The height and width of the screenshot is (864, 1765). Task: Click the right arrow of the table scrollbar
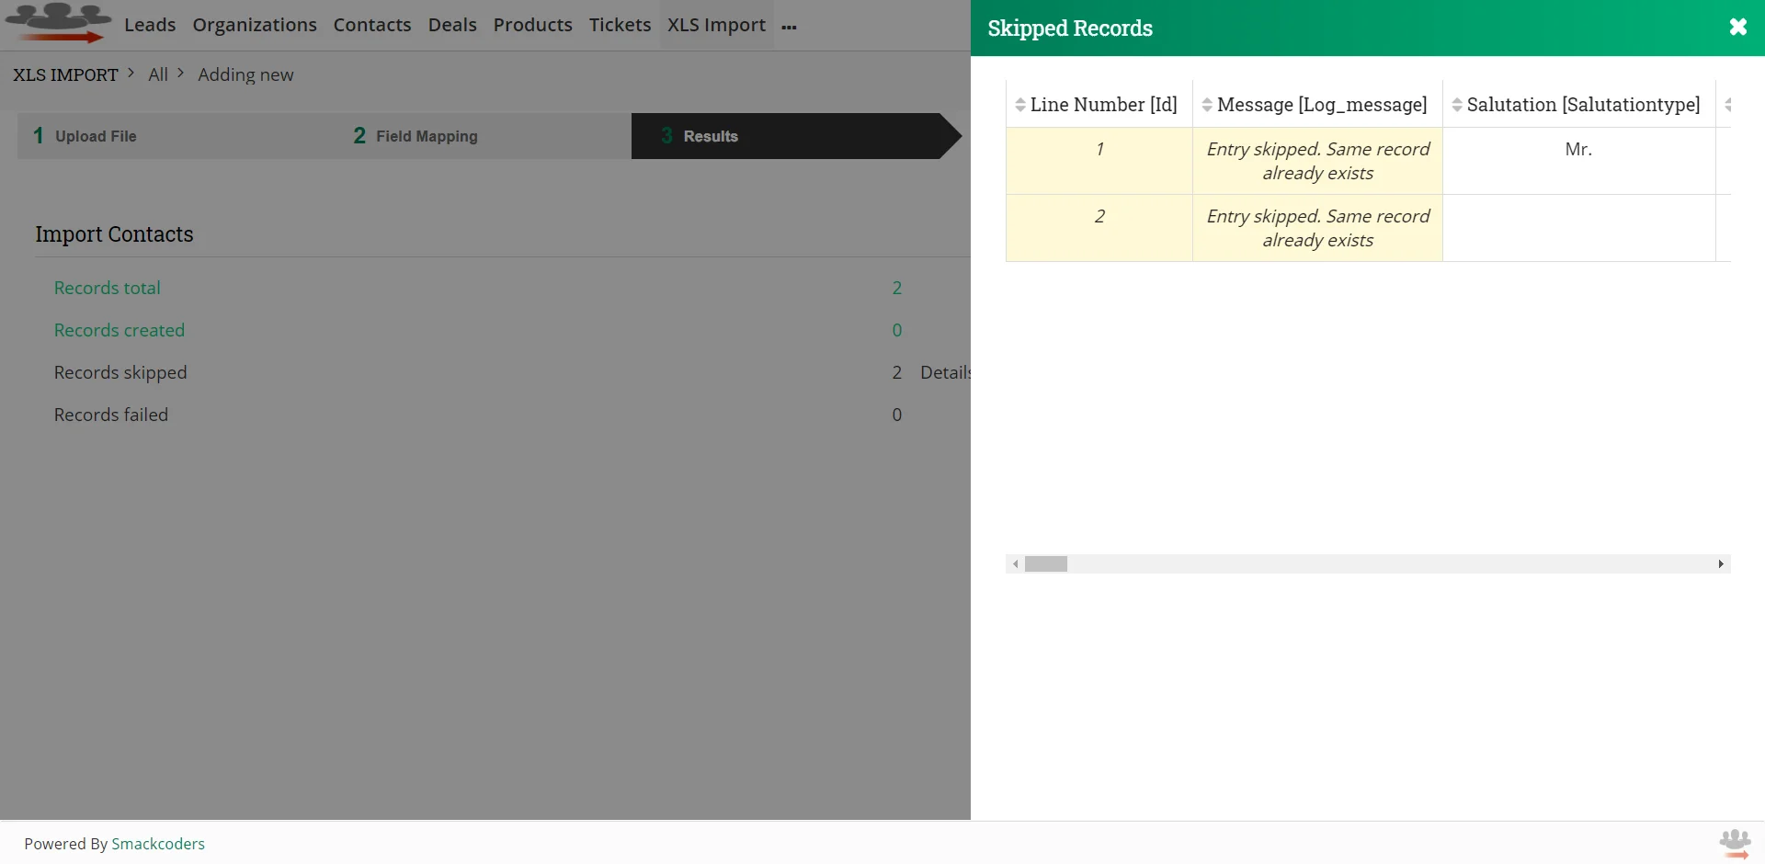[x=1721, y=563]
